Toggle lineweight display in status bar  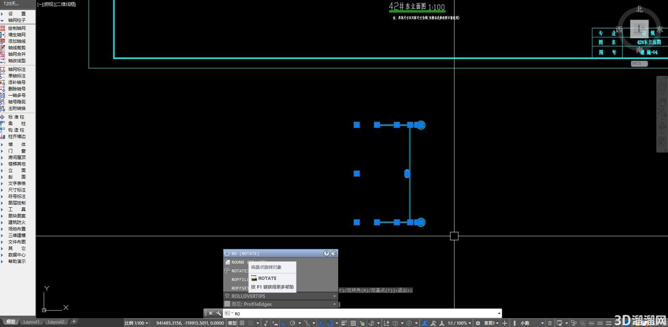(344, 323)
